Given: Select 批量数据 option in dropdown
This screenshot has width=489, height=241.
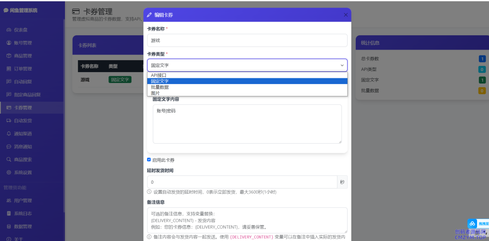Looking at the screenshot, I should [160, 87].
